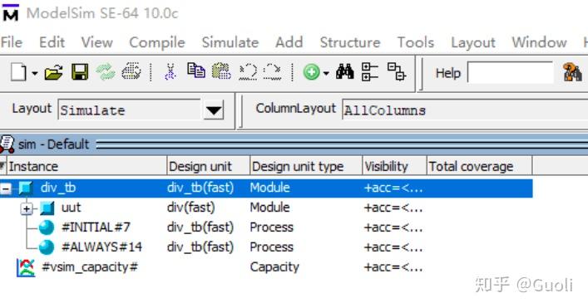This screenshot has width=588, height=308.
Task: Open the Window menu
Action: 539,42
